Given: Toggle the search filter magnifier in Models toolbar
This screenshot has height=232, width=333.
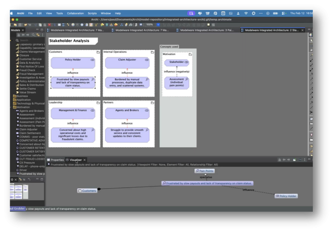Looking at the screenshot, I should [33, 35].
